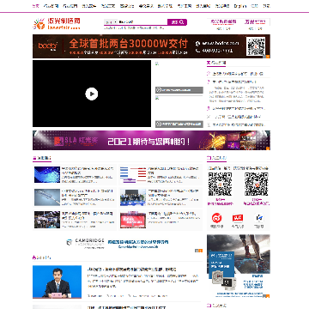Open the running shoe sidebar advertisement
This screenshot has height=309, width=309.
point(239,266)
